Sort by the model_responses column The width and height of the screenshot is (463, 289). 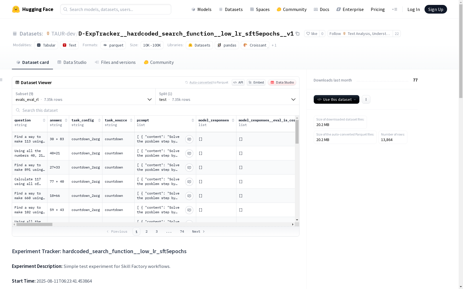click(x=233, y=120)
